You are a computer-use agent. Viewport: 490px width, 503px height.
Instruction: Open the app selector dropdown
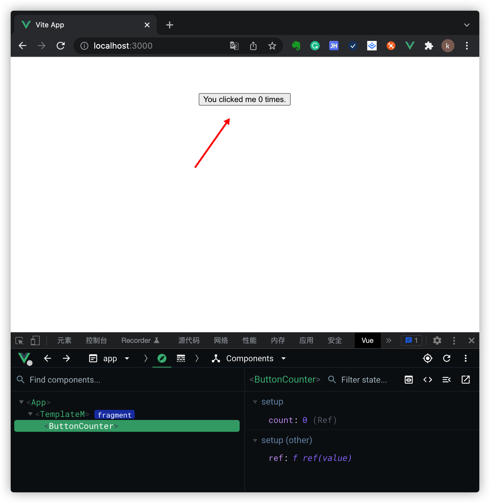[109, 358]
